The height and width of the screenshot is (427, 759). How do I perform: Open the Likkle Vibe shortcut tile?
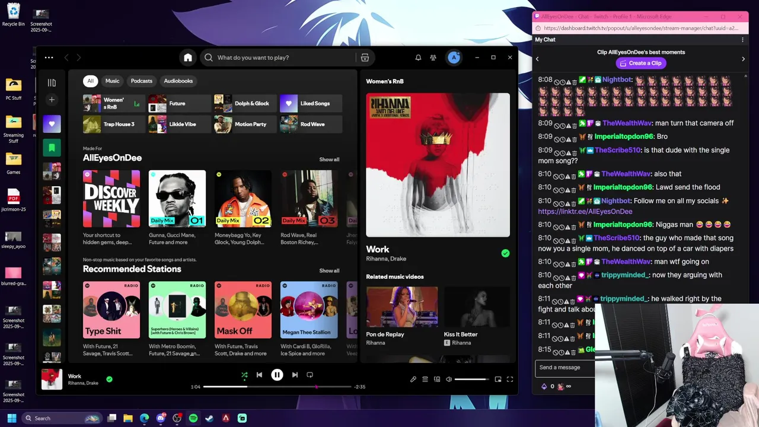[x=180, y=124]
